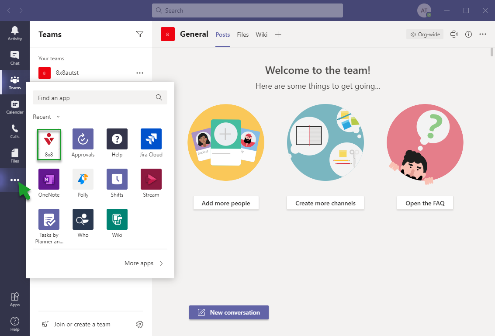Open Calendar in the left sidebar
This screenshot has height=336, width=495.
(x=15, y=107)
